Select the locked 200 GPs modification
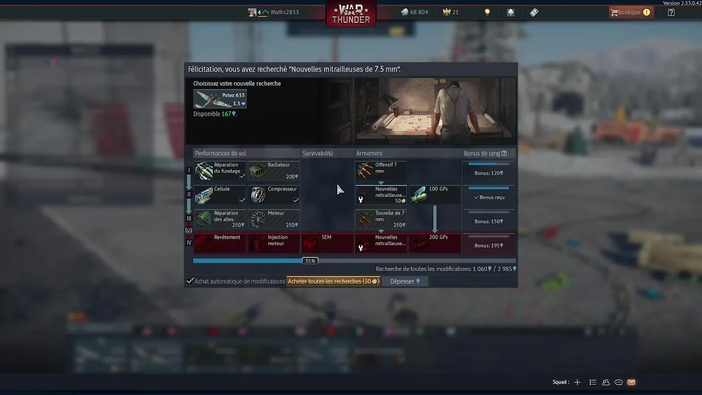The height and width of the screenshot is (395, 702). (435, 244)
